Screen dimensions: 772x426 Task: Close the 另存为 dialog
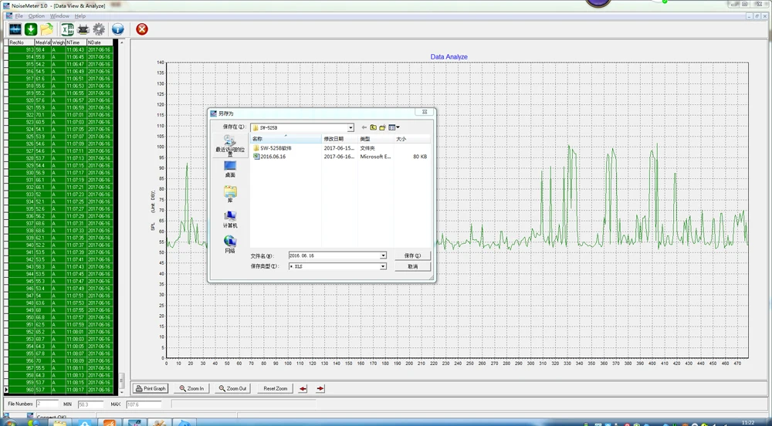point(425,112)
